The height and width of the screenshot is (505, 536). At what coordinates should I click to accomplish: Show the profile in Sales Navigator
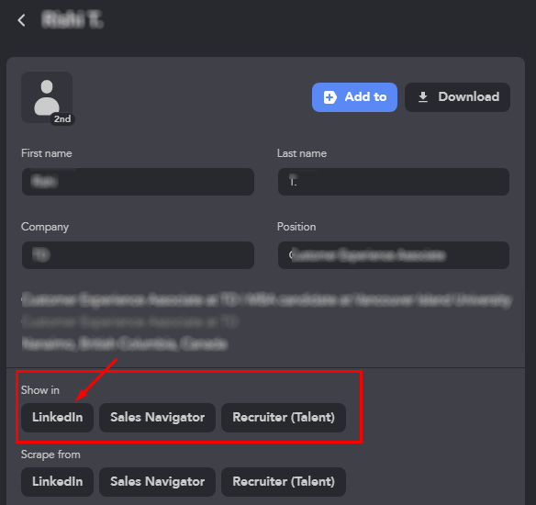click(157, 418)
